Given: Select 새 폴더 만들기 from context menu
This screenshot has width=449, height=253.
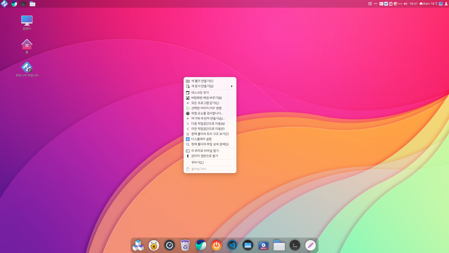Looking at the screenshot, I should (x=202, y=81).
